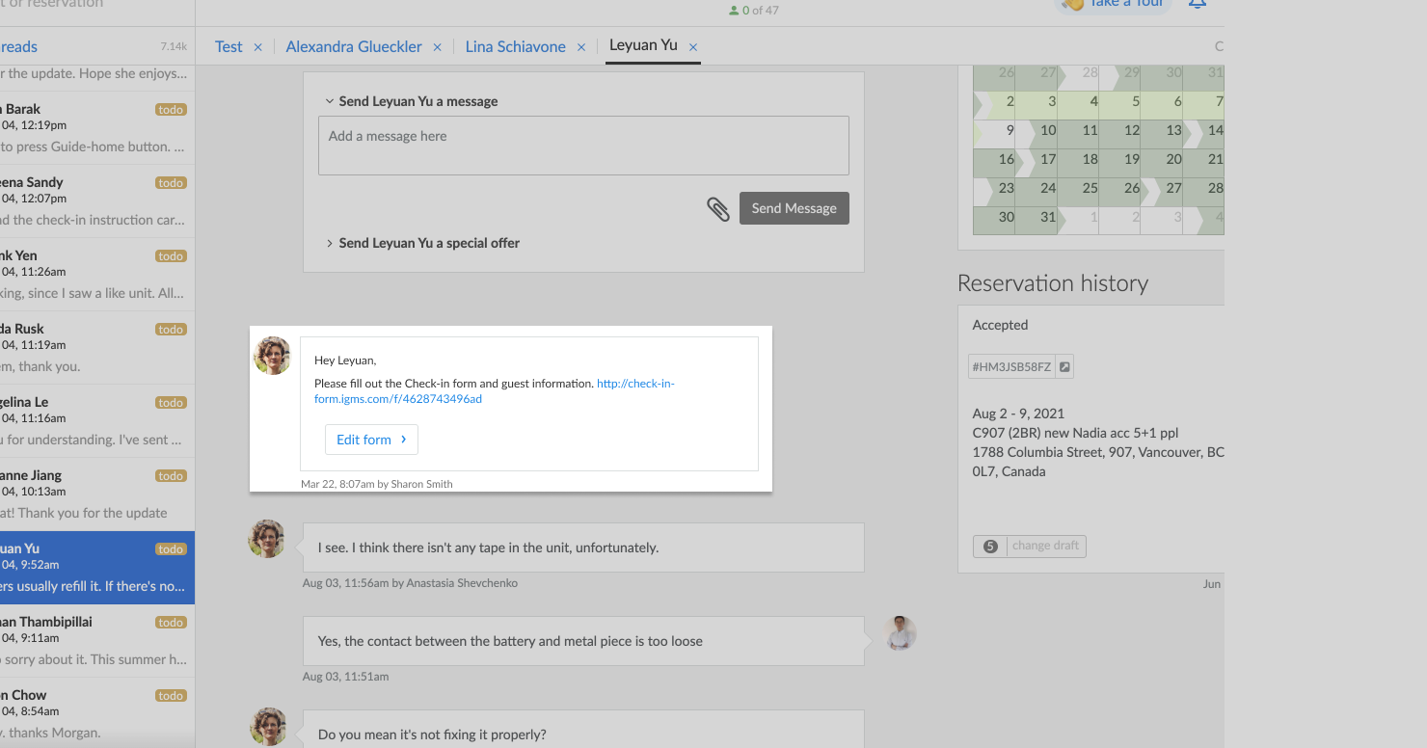Click the chevron on Edit form button
Image resolution: width=1427 pixels, height=748 pixels.
tap(403, 440)
